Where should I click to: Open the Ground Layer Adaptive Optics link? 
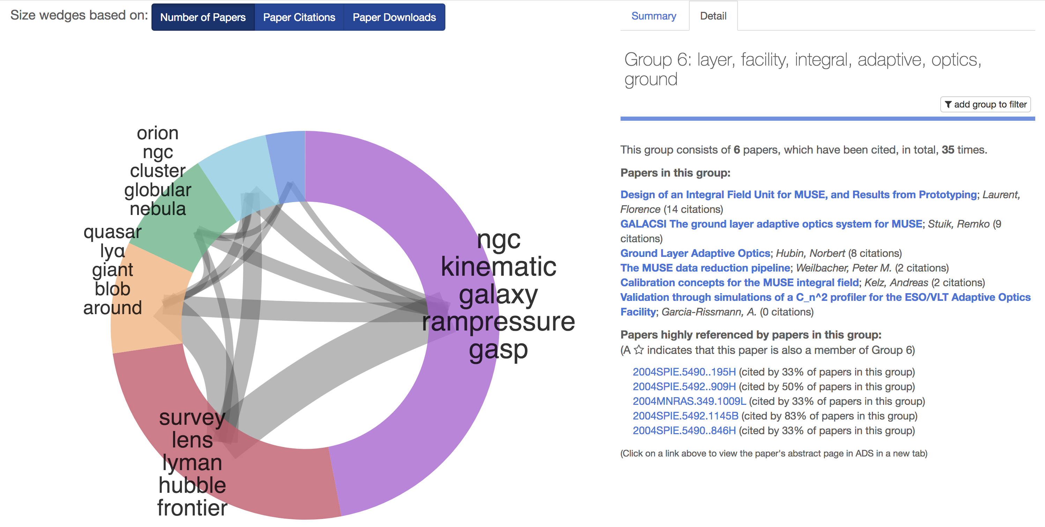695,253
